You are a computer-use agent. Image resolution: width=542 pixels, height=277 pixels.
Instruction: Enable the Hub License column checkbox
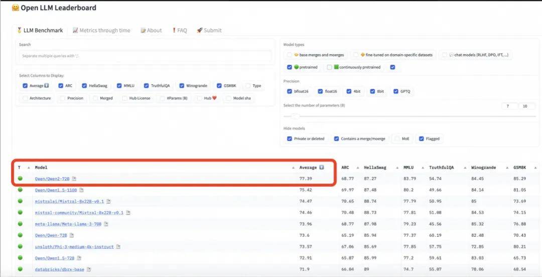click(124, 98)
